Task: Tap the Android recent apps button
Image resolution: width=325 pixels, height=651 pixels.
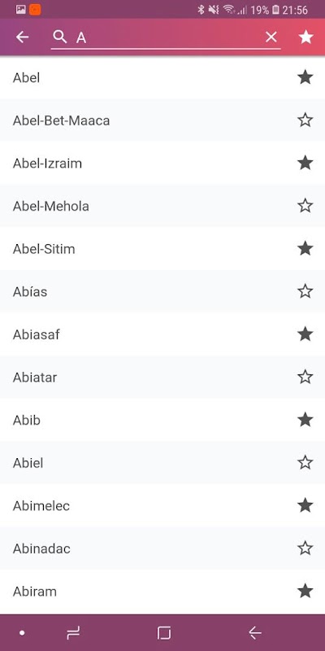Action: point(73,633)
